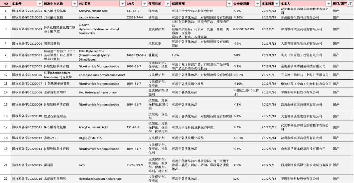Select the 华熙生物科技股份有限公司 cell in row 14
This screenshot has height=183, width=354.
300,92
